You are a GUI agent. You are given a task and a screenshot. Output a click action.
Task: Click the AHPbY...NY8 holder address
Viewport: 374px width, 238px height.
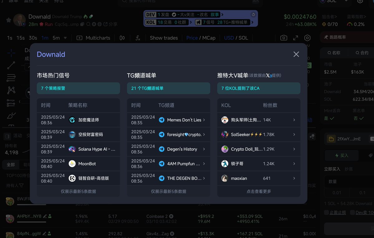(29, 216)
